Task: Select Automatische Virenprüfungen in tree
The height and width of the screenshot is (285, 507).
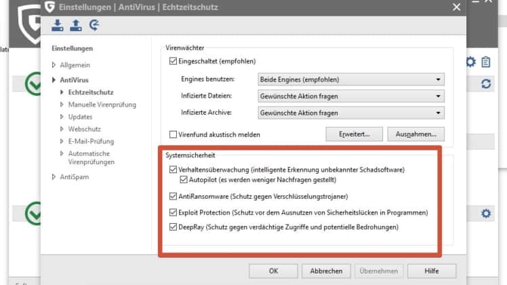Action: (92, 157)
